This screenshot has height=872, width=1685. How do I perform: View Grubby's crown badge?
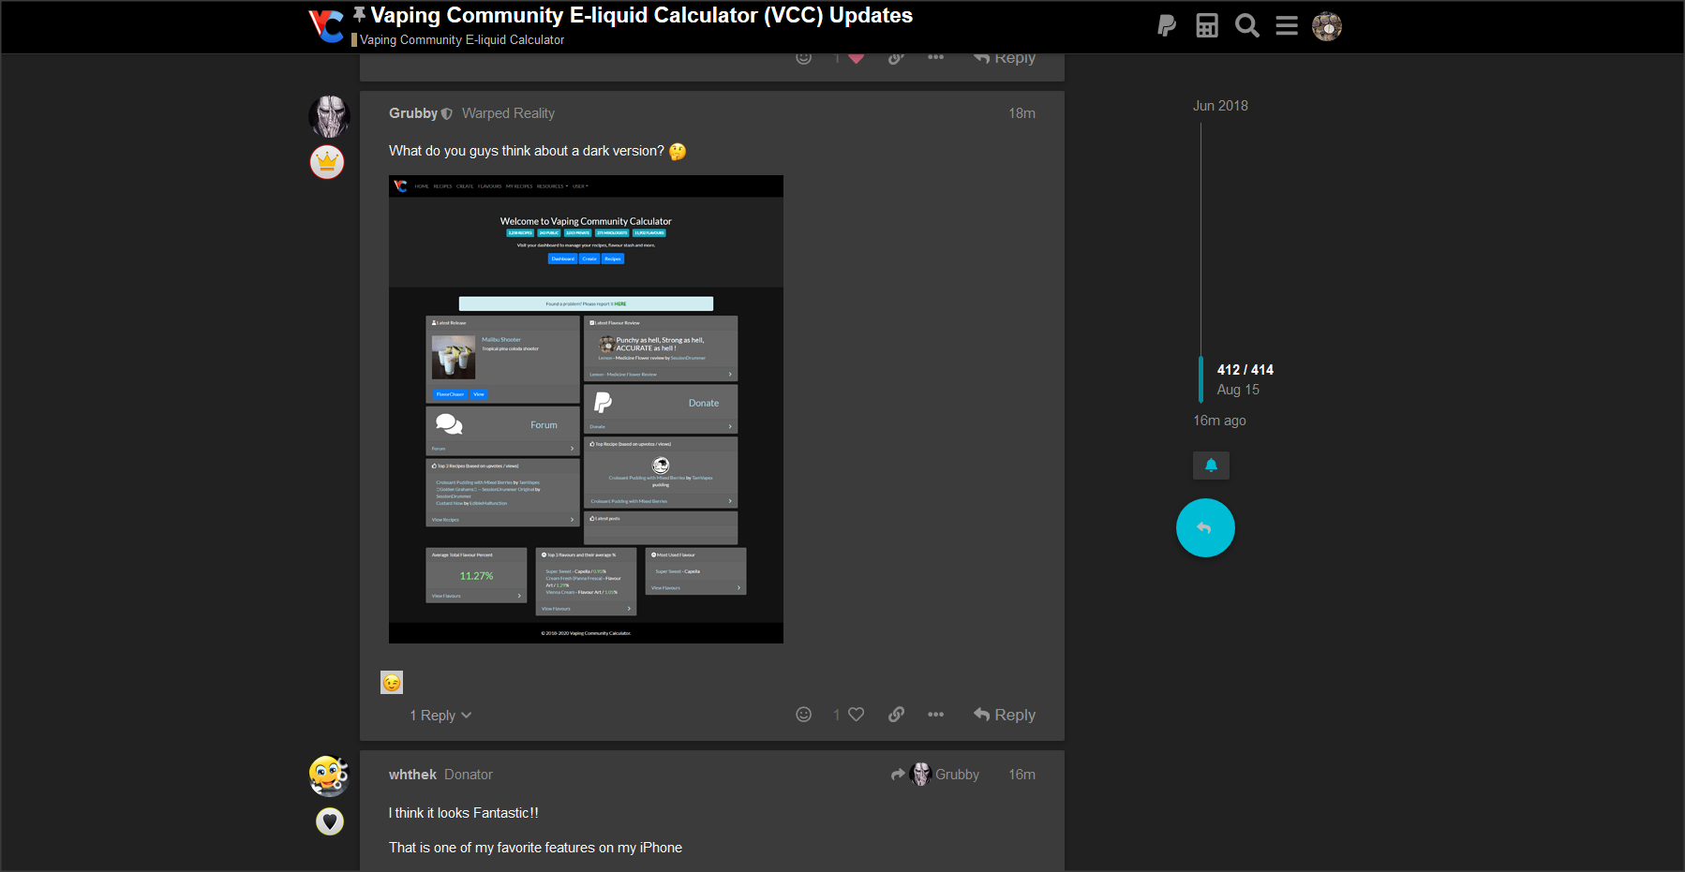327,163
